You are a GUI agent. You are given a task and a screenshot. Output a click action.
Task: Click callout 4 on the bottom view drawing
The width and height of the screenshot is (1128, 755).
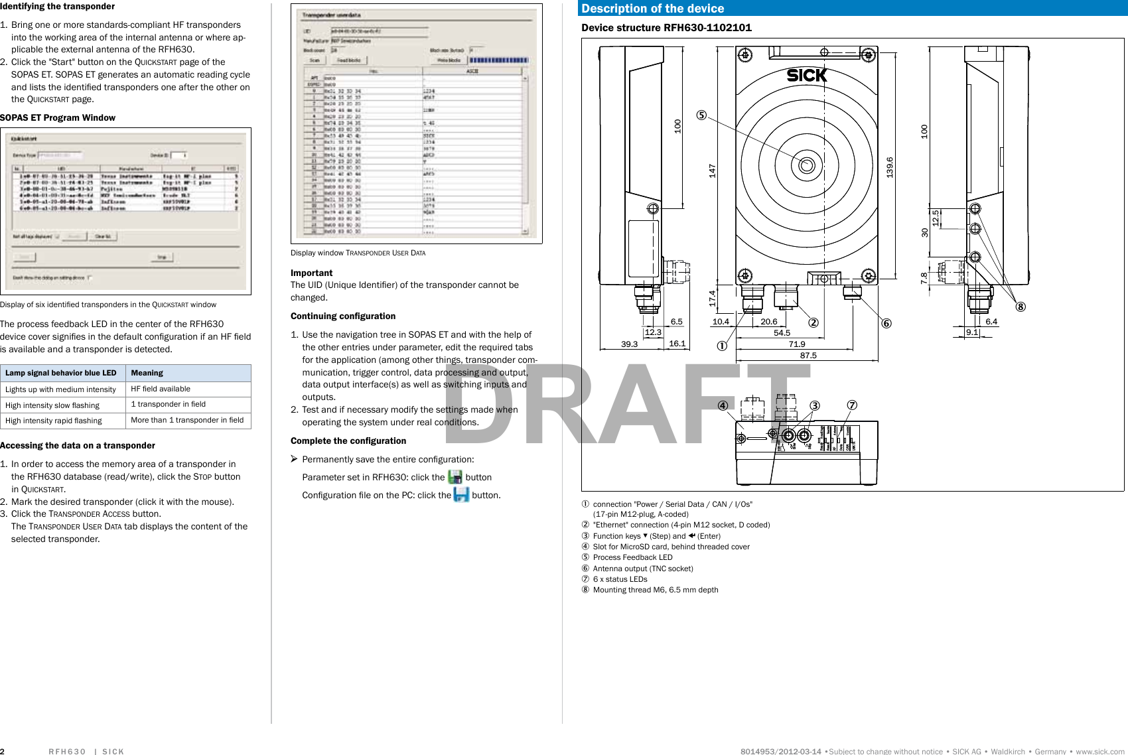coord(723,405)
